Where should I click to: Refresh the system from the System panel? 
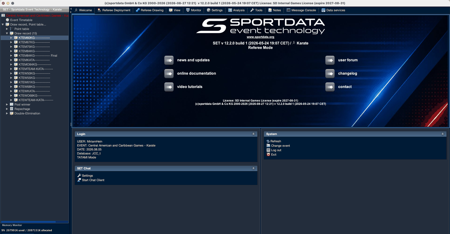[x=274, y=141]
